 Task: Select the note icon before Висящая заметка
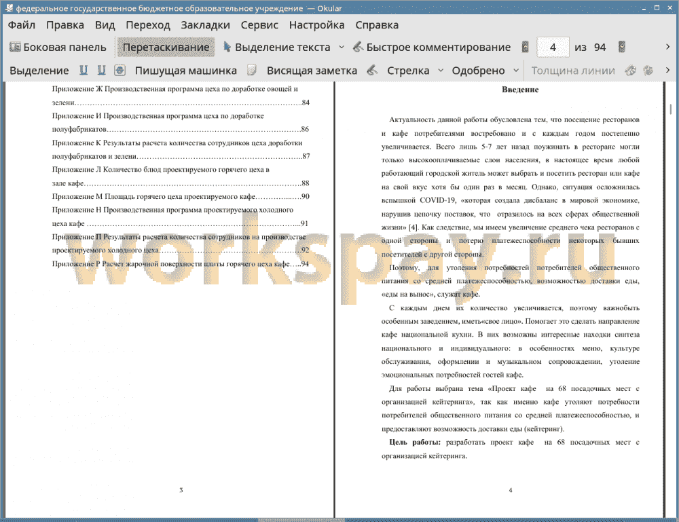click(x=252, y=70)
